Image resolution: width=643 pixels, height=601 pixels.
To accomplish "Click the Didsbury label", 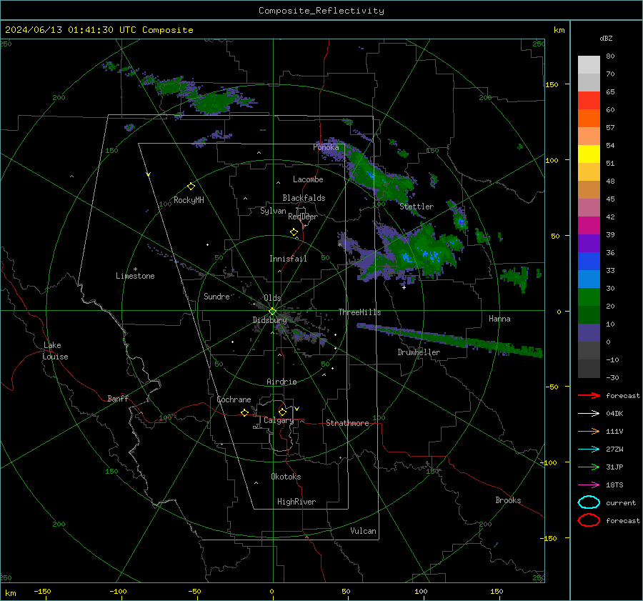I will pyautogui.click(x=269, y=320).
